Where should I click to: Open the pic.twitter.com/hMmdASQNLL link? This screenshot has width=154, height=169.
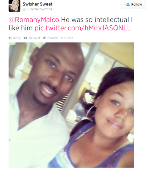pos(83,28)
